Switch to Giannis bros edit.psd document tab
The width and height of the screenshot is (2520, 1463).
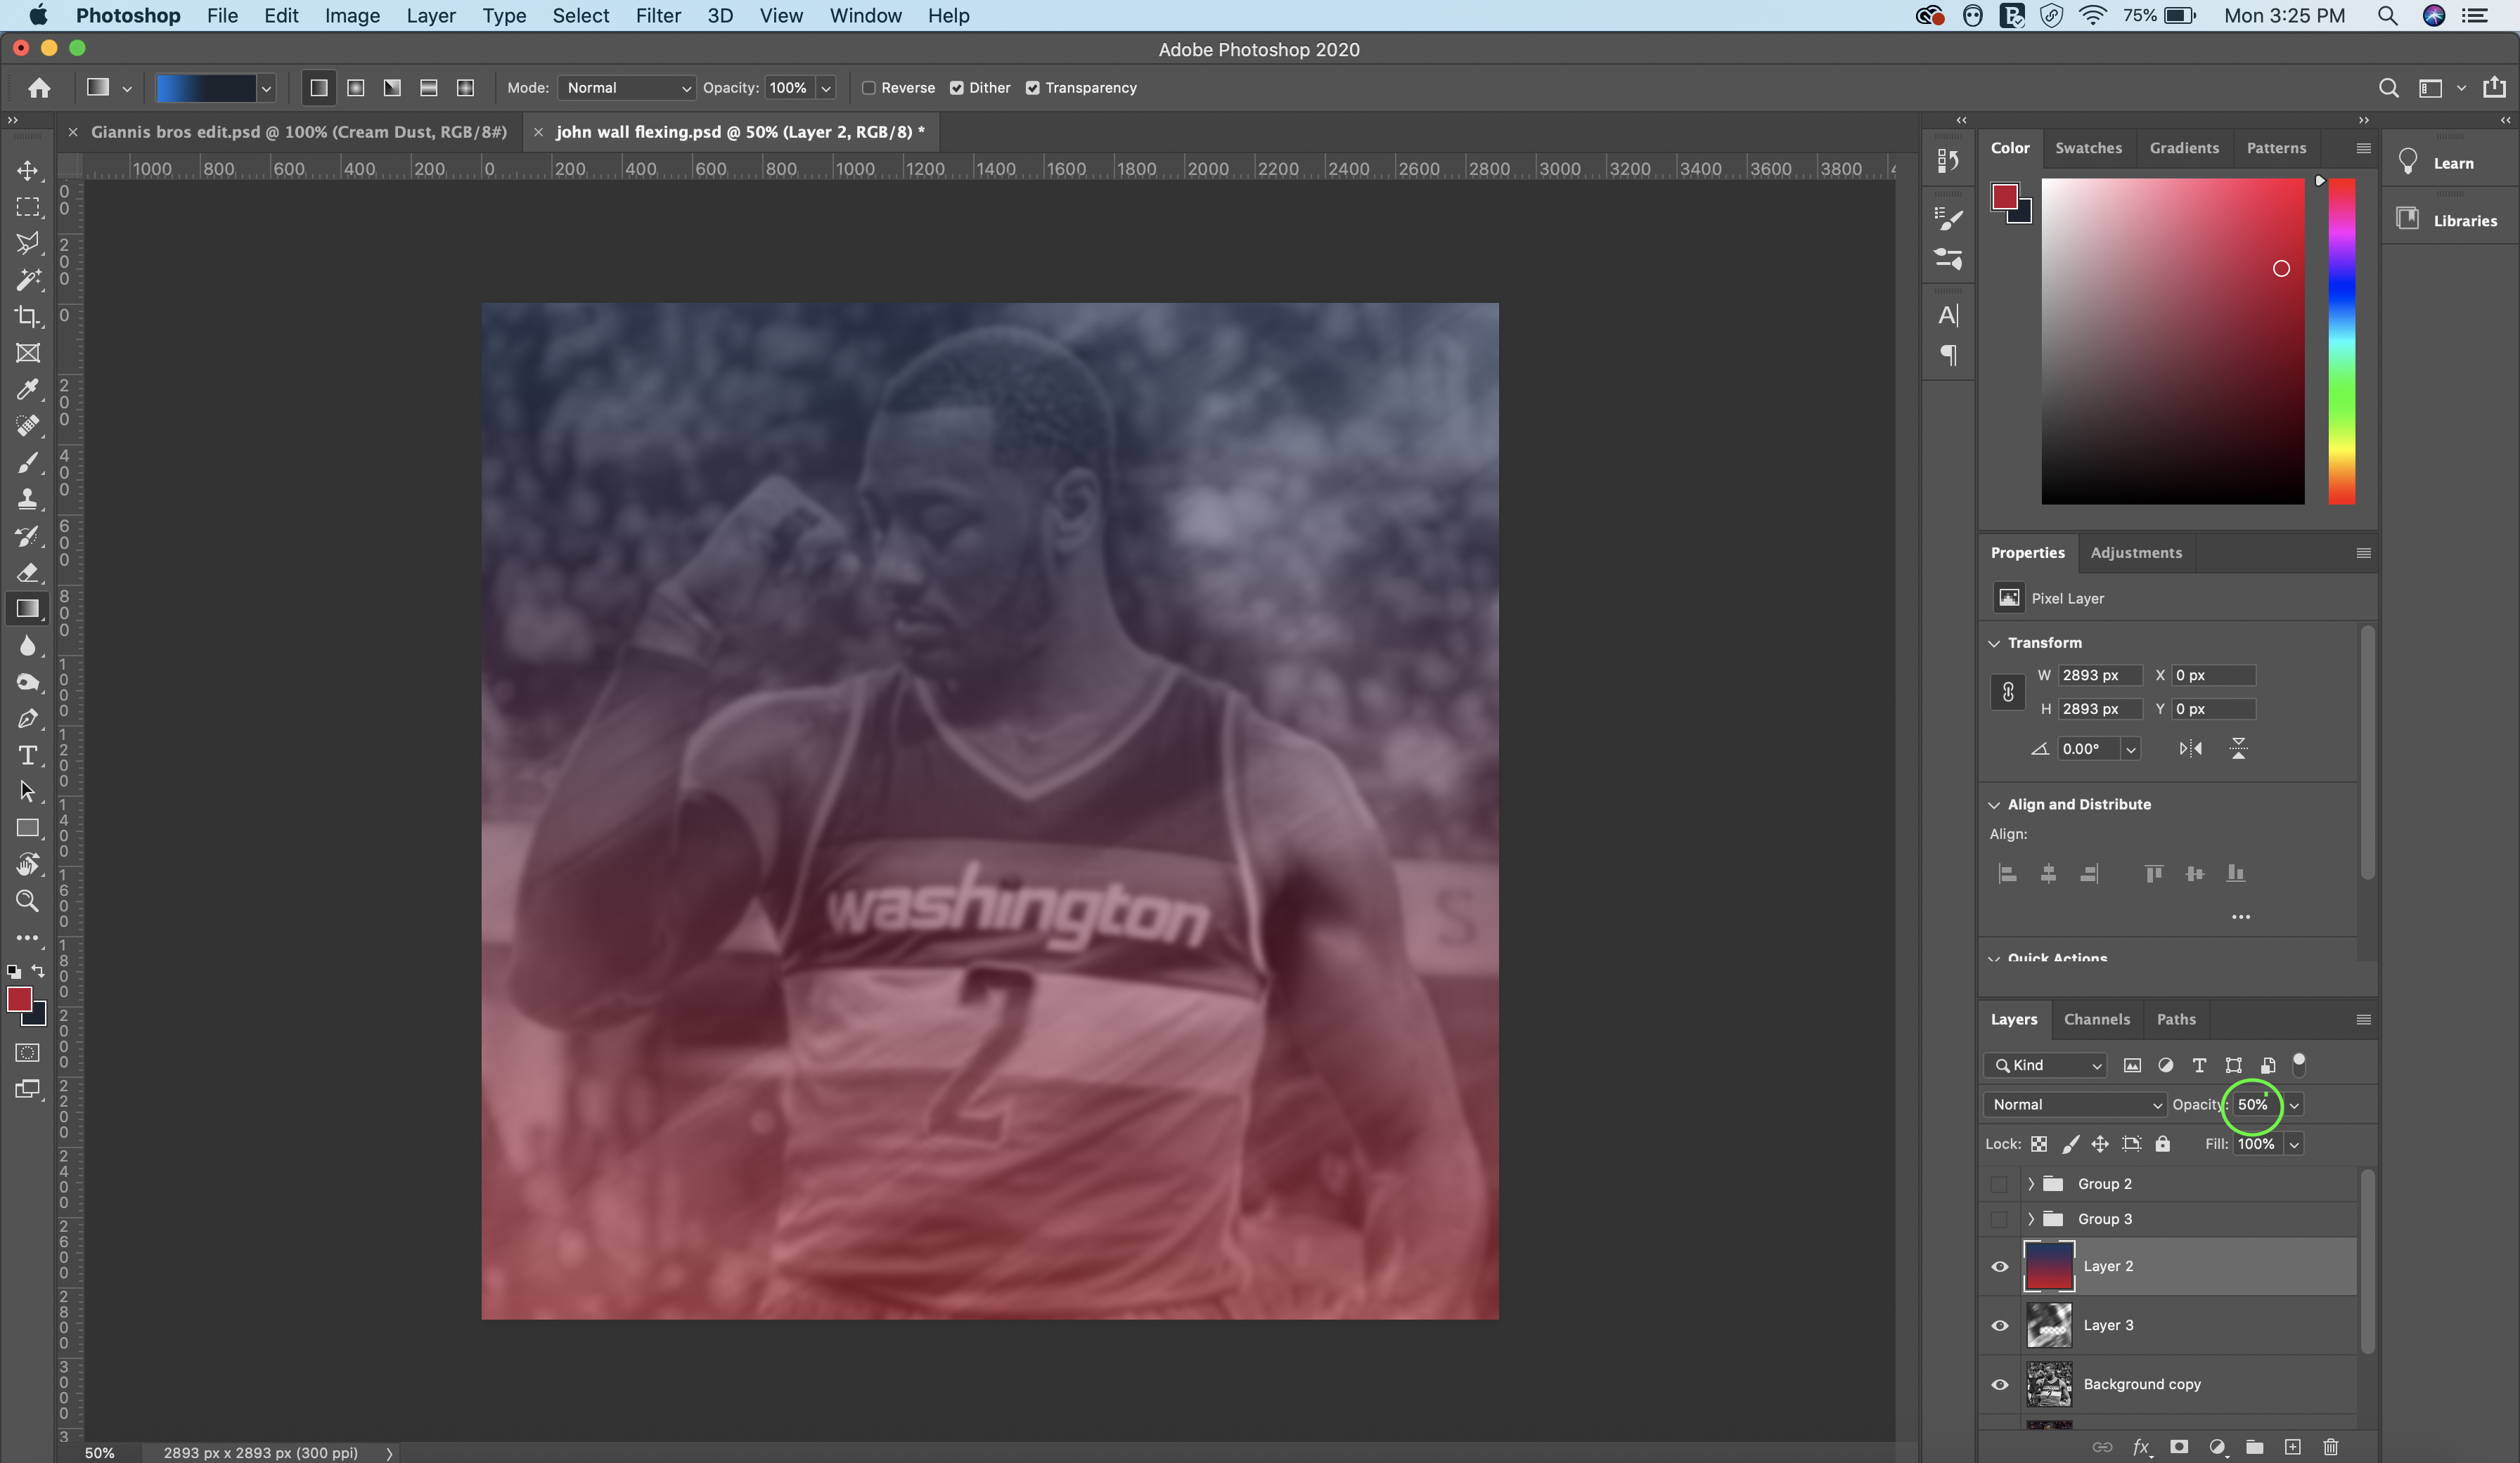(x=299, y=132)
